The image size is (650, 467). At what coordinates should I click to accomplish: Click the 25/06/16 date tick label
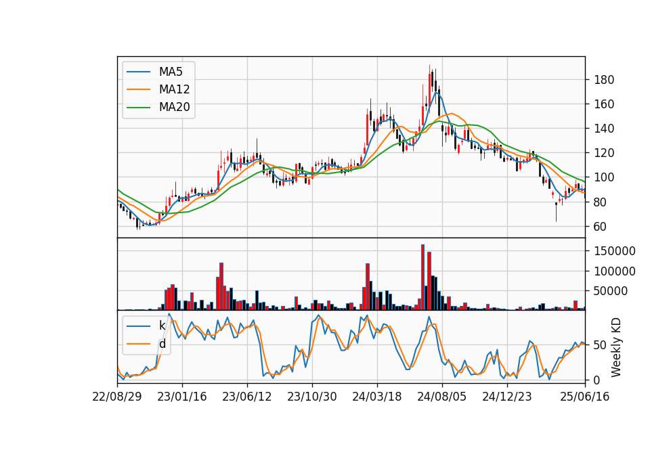pos(585,397)
